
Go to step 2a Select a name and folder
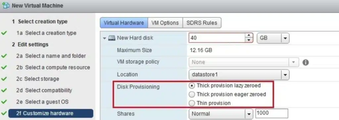point(51,56)
